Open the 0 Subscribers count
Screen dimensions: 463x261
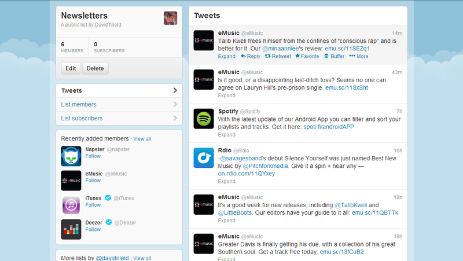(109, 47)
